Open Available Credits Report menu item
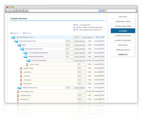 123,40
